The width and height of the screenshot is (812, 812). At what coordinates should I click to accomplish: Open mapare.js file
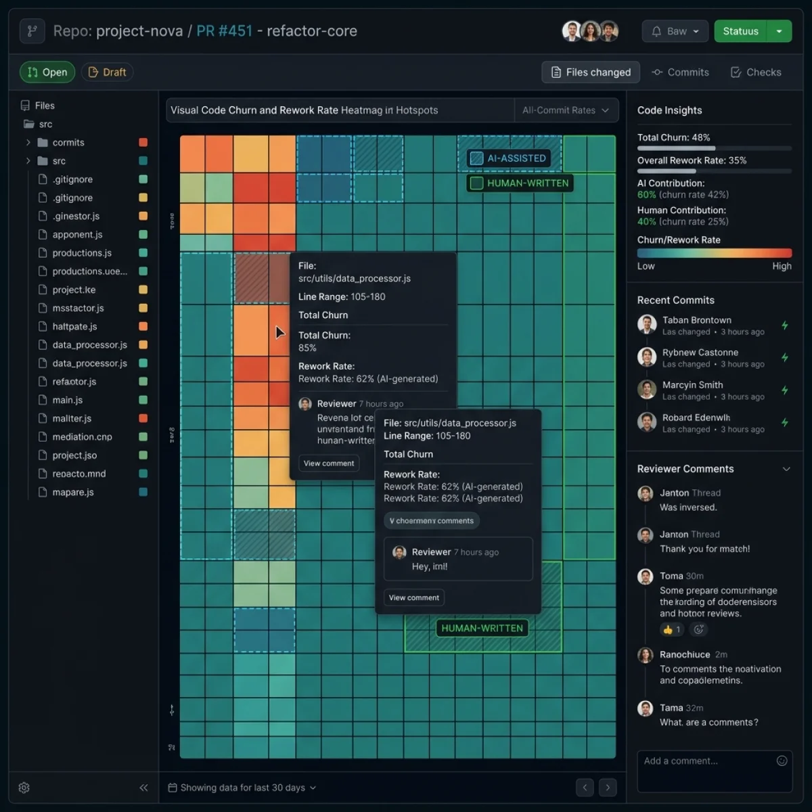point(73,492)
